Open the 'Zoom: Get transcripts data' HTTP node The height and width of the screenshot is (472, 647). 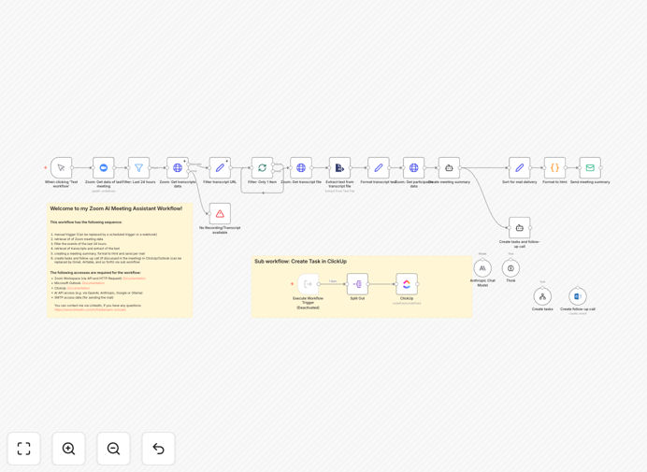178,167
